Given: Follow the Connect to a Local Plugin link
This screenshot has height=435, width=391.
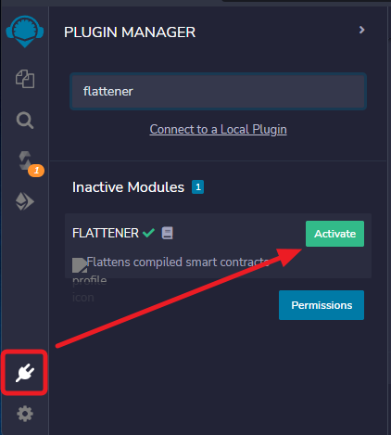Looking at the screenshot, I should click(218, 129).
